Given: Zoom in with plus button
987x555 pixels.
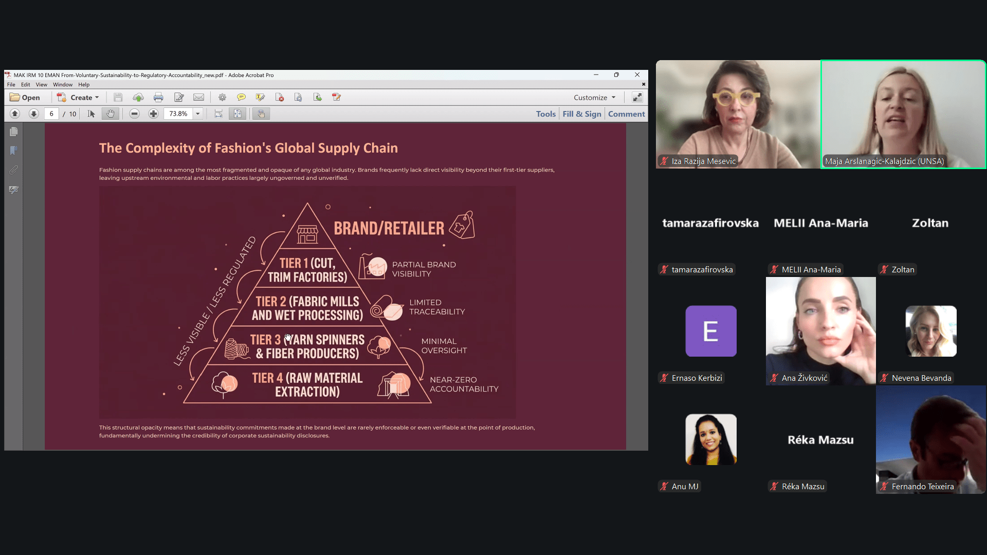Looking at the screenshot, I should pyautogui.click(x=153, y=114).
